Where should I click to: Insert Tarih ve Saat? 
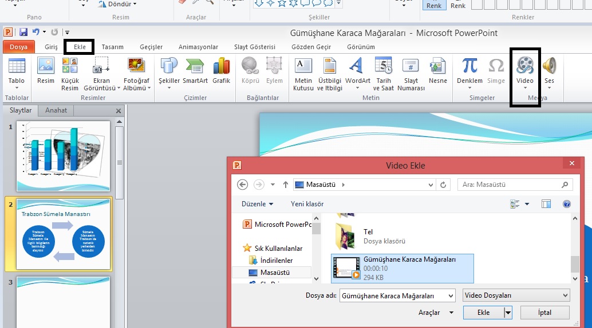pyautogui.click(x=383, y=74)
